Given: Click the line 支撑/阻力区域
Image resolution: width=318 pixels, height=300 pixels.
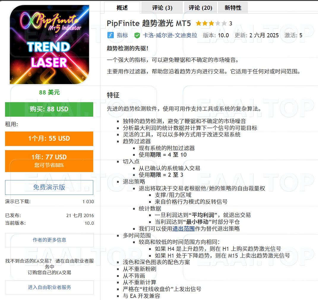Looking at the screenshot, I should 173,195.
